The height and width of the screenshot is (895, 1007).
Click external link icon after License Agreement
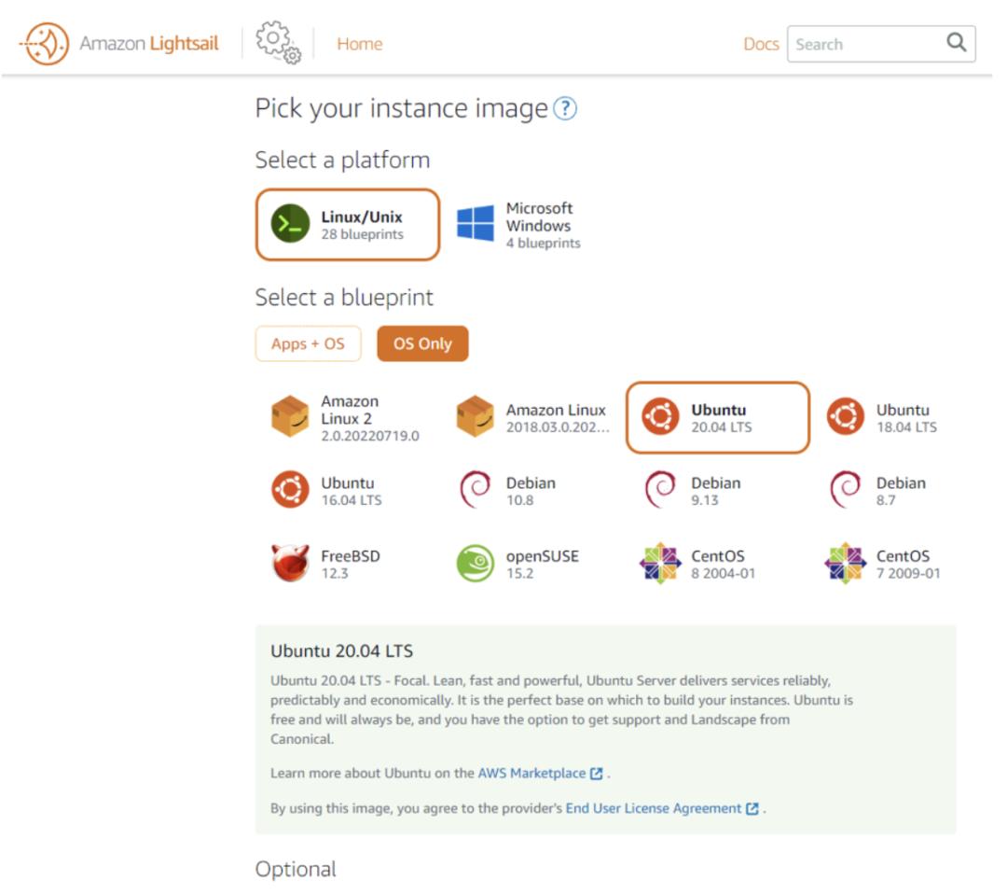click(x=752, y=809)
